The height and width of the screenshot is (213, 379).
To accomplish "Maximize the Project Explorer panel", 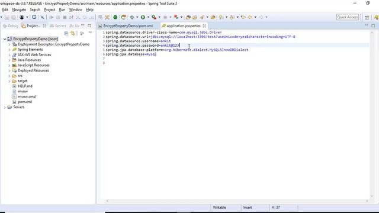I will tap(89, 25).
